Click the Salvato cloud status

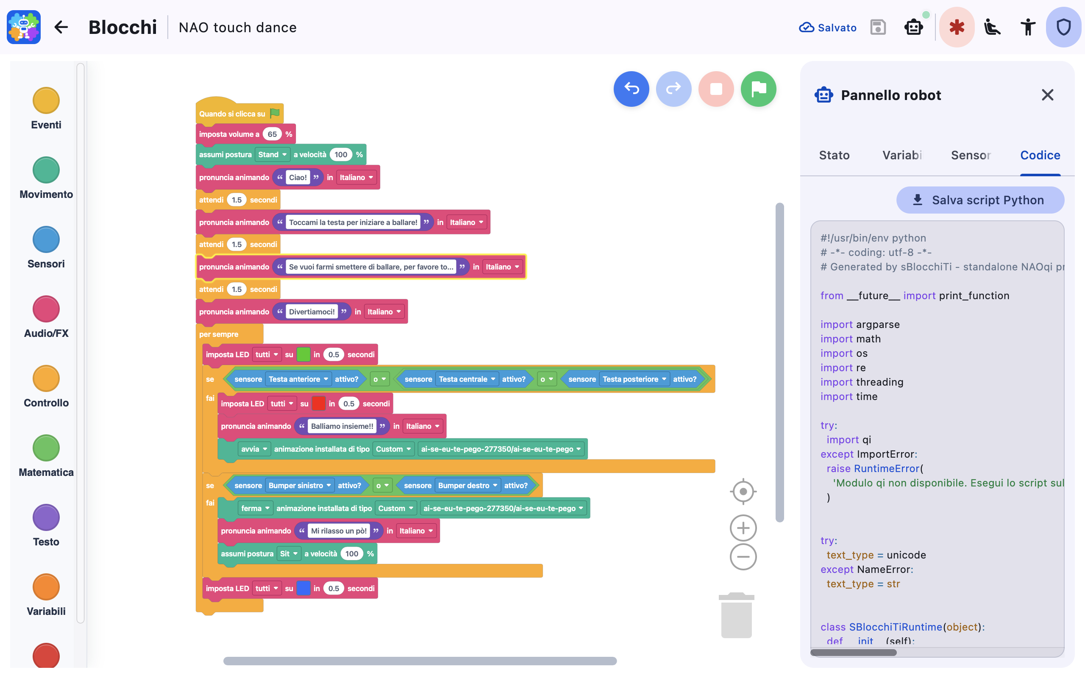click(x=827, y=28)
